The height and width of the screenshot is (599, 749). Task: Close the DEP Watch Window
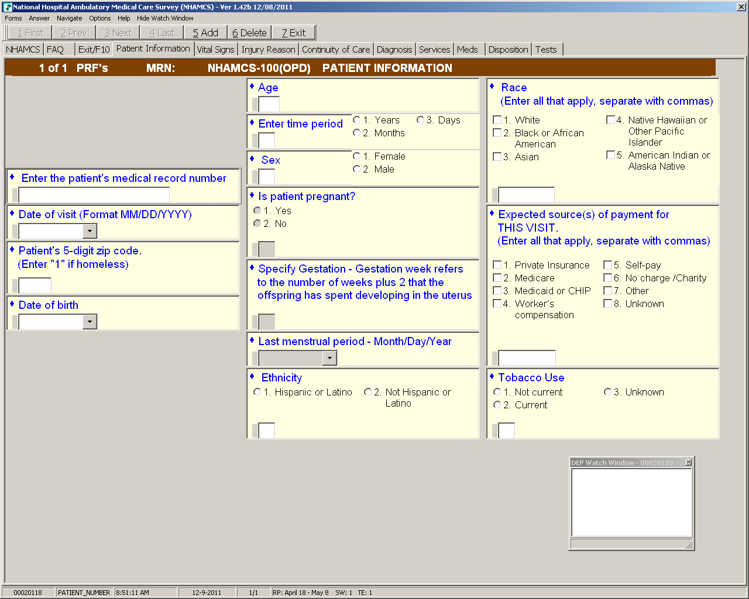point(688,463)
